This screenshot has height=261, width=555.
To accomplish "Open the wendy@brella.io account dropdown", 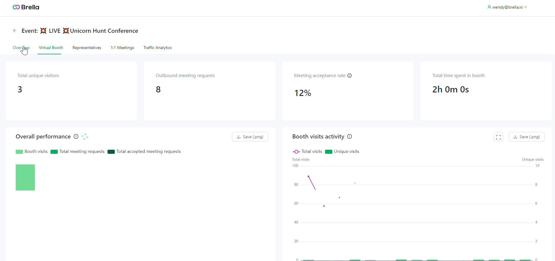I will click(507, 7).
